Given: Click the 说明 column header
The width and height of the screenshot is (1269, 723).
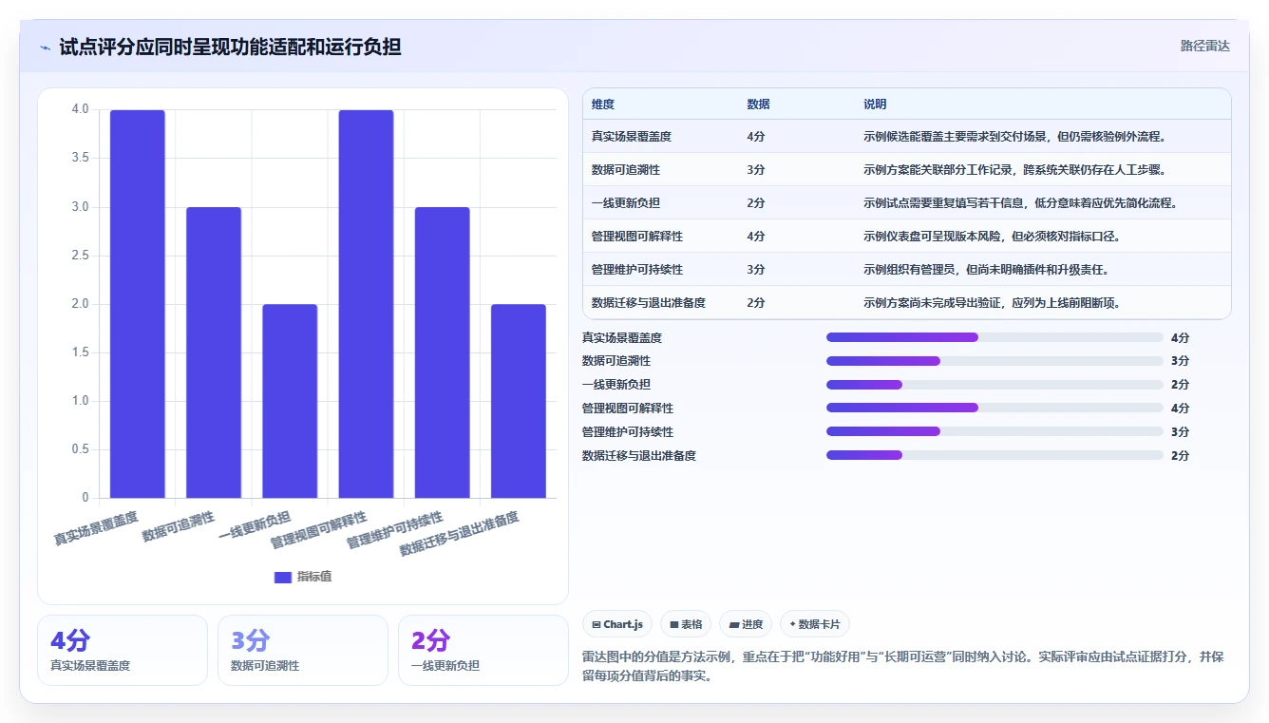Looking at the screenshot, I should click(875, 105).
